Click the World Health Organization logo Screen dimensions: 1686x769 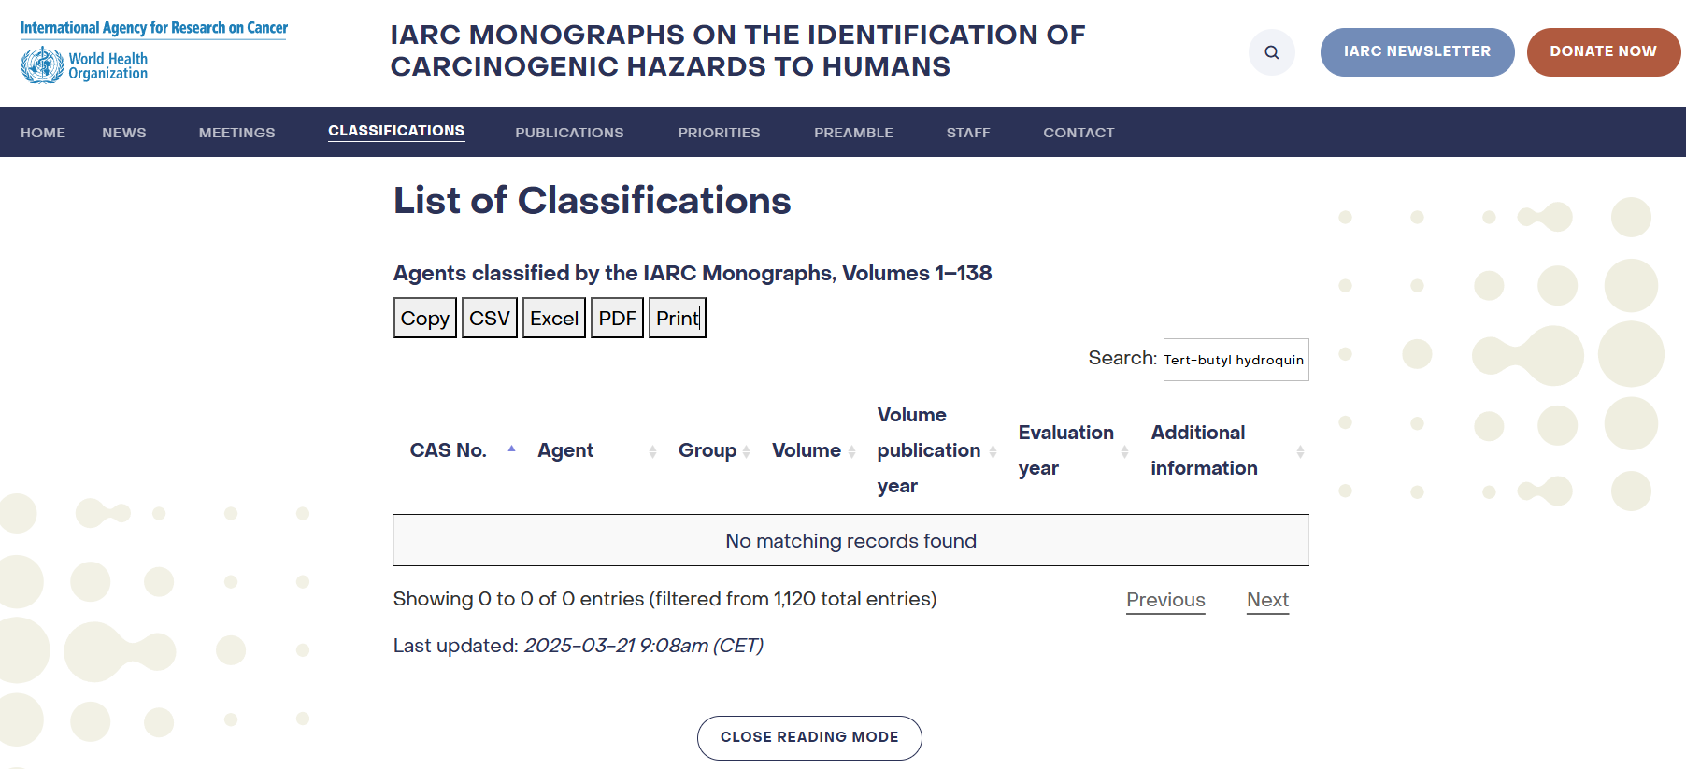tap(84, 65)
